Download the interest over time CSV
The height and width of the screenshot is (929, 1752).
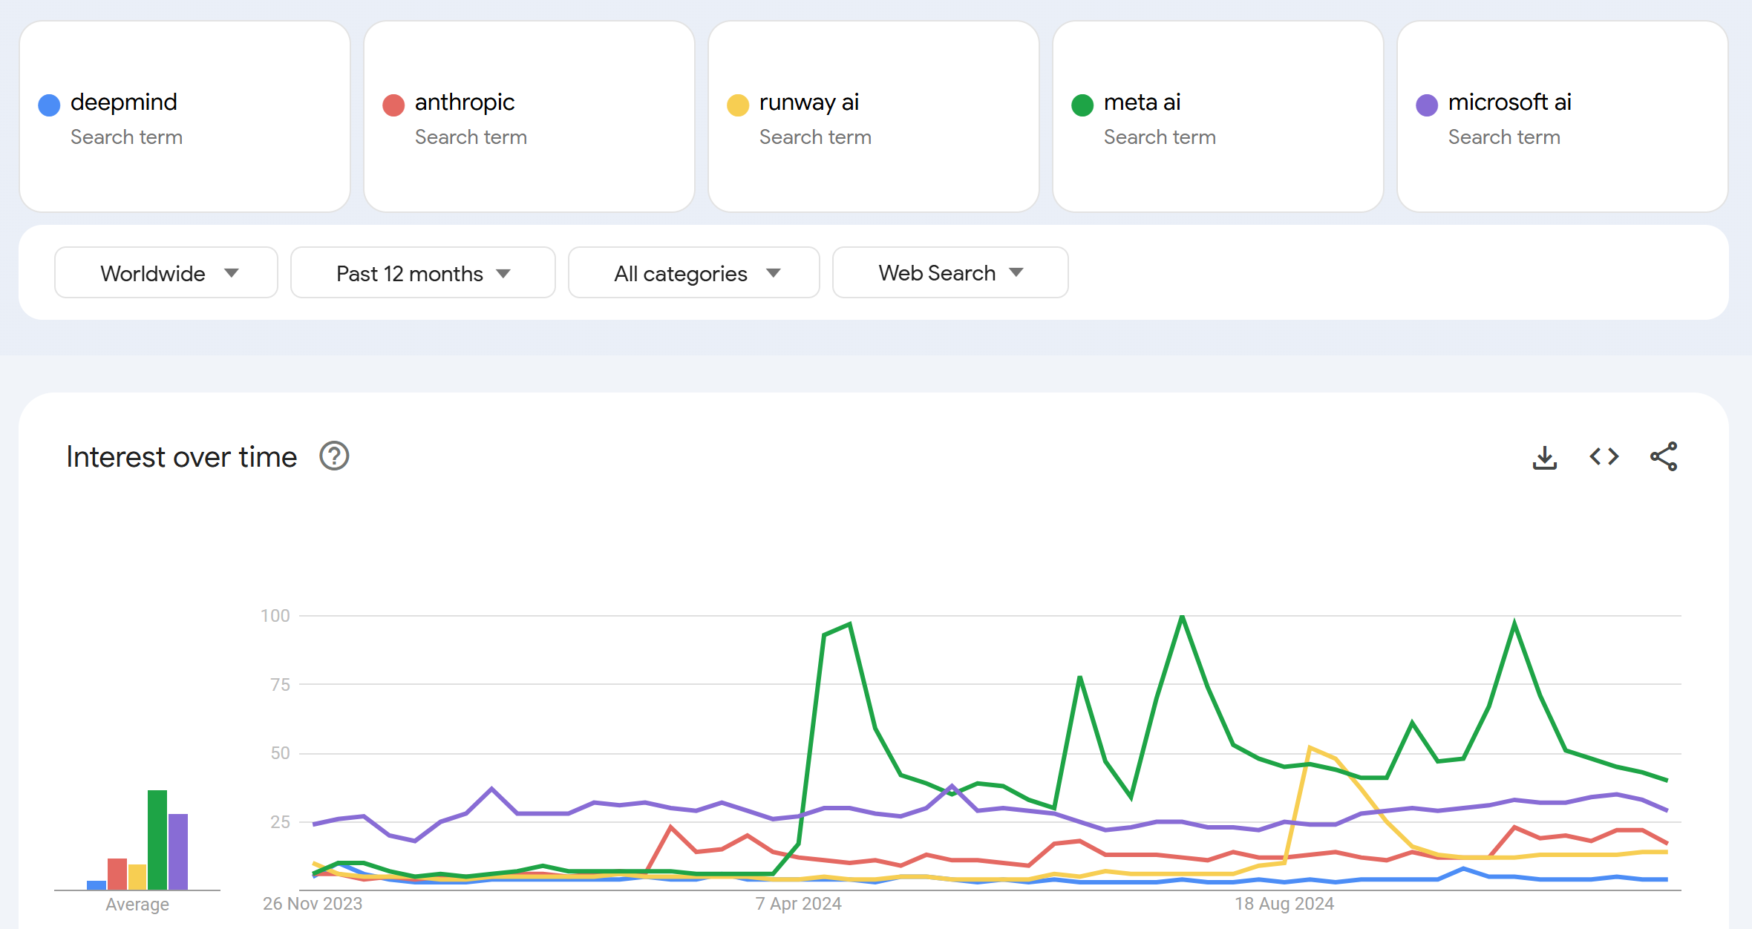1545,457
